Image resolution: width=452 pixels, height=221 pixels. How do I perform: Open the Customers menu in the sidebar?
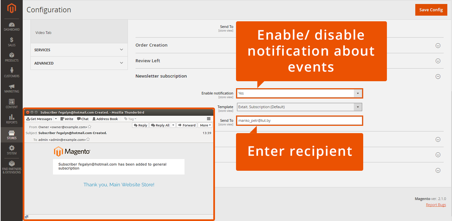[12, 73]
